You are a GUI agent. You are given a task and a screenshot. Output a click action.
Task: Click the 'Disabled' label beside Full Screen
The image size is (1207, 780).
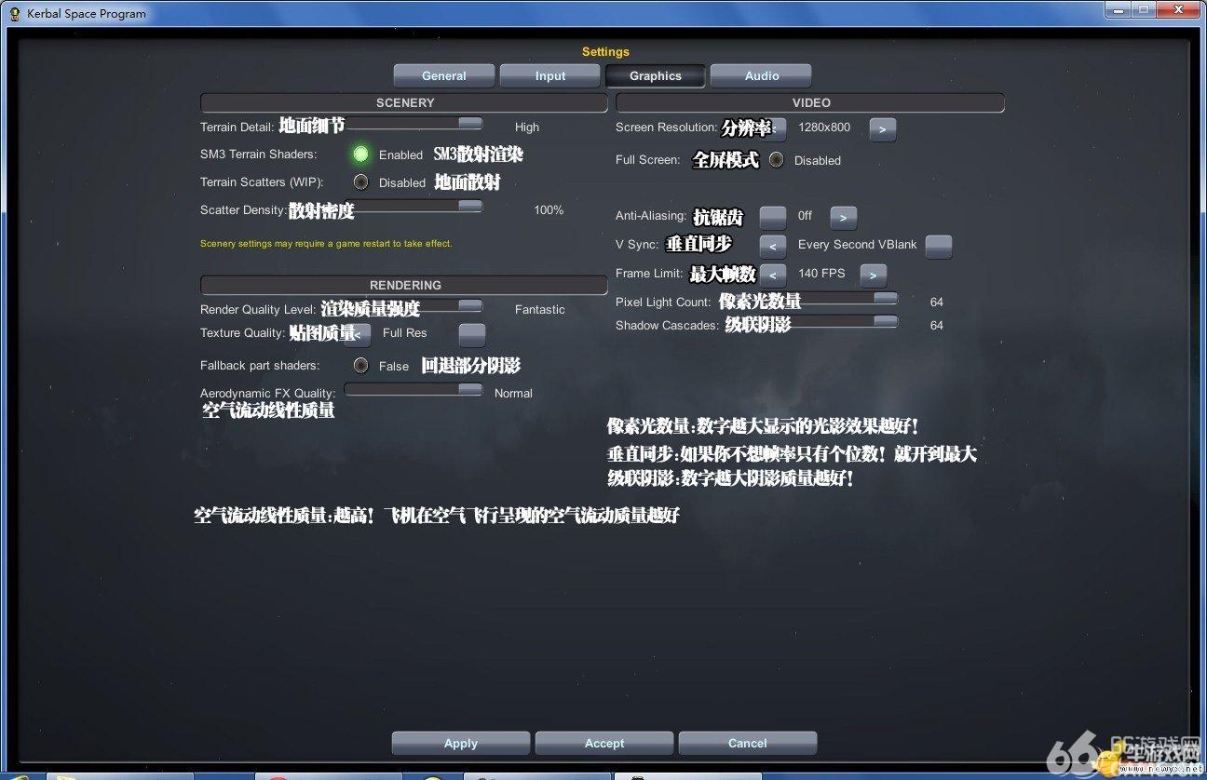[818, 161]
